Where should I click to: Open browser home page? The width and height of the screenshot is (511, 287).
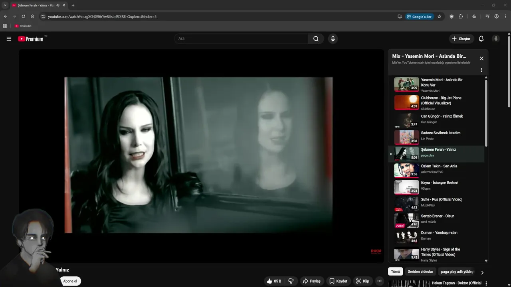[x=32, y=16]
